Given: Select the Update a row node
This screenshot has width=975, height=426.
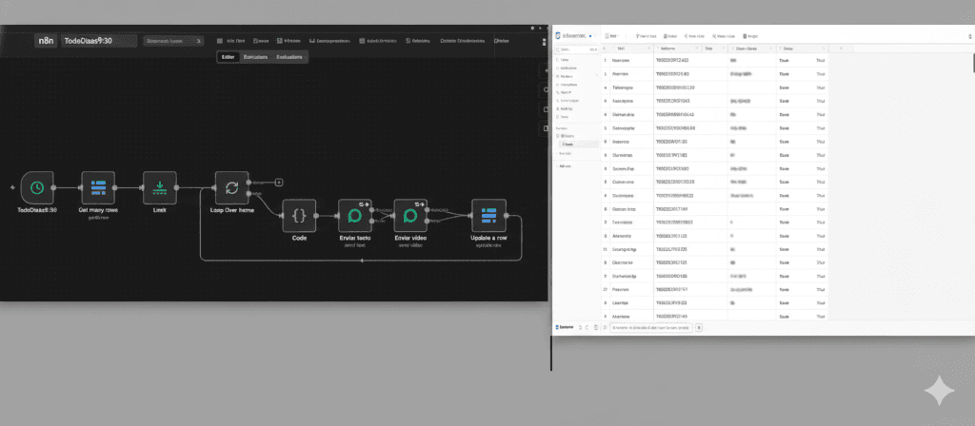Looking at the screenshot, I should tap(489, 216).
